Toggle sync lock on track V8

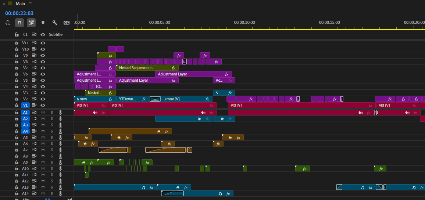tap(34, 62)
